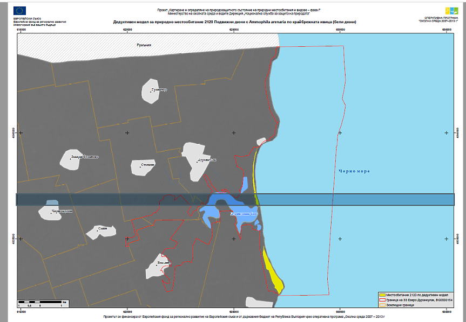Image resolution: width=466 pixels, height=322 pixels.
Task: Click the Стаевци village marker
Action: coord(143,166)
